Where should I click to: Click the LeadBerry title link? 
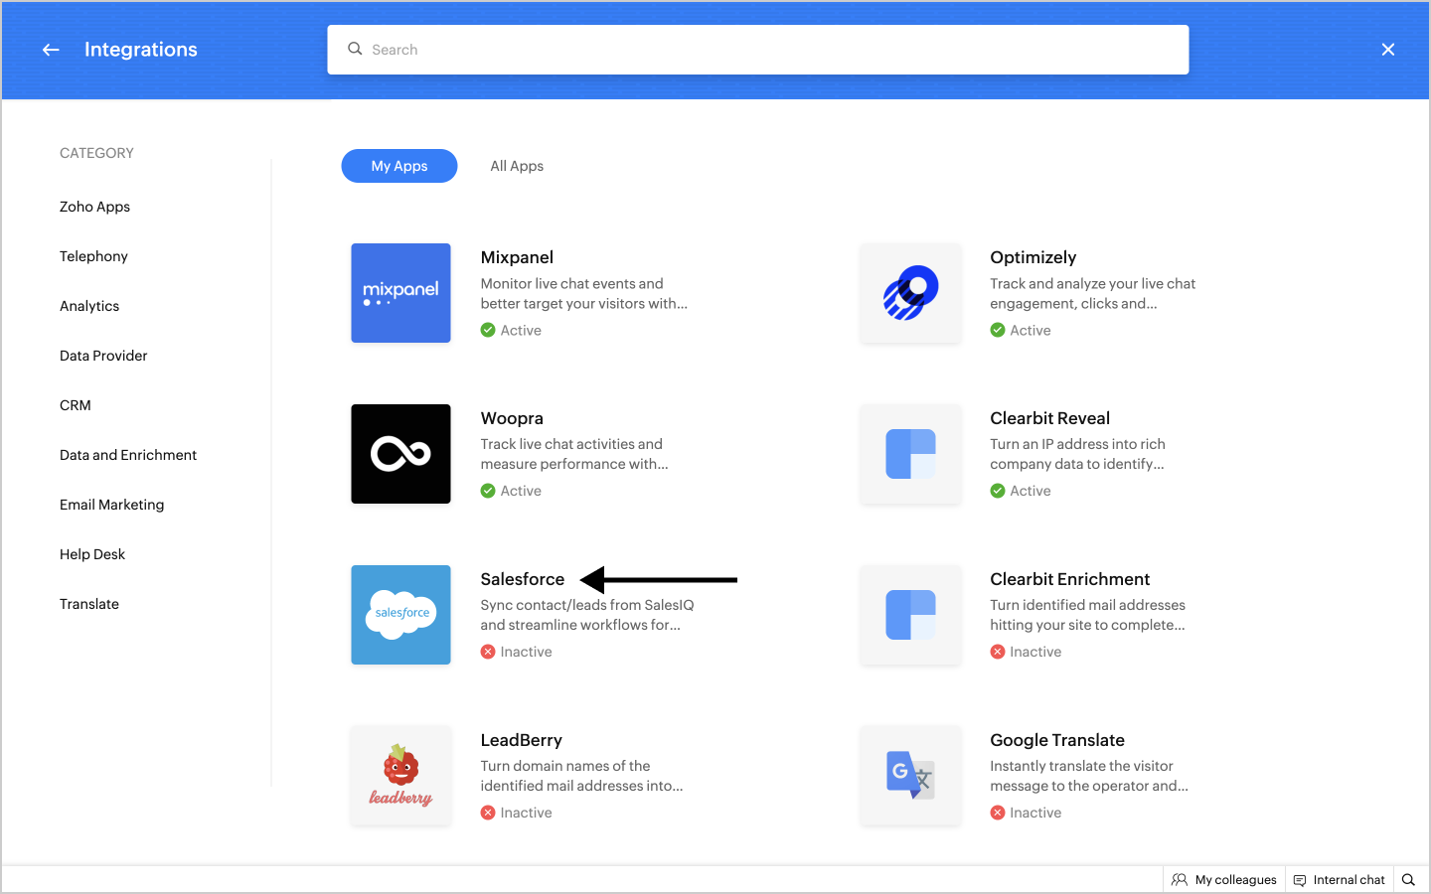click(522, 740)
